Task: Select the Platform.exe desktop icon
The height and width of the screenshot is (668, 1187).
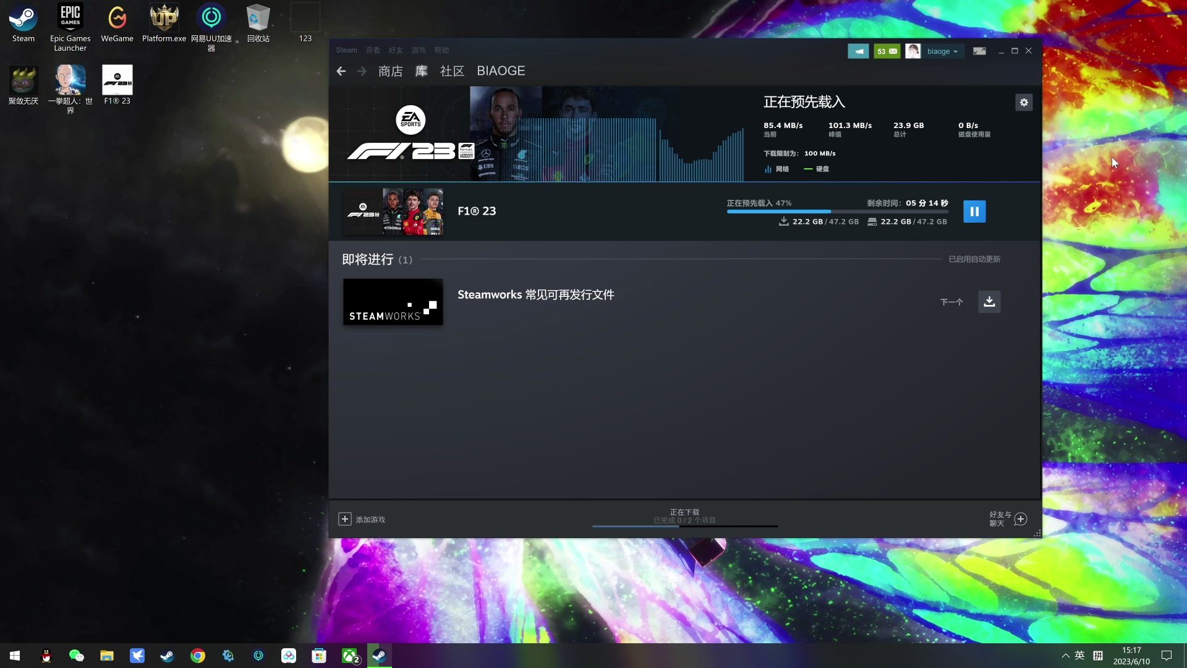Action: click(164, 24)
